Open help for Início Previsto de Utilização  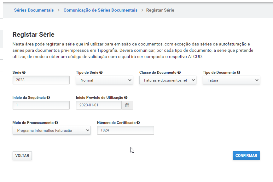(126, 98)
